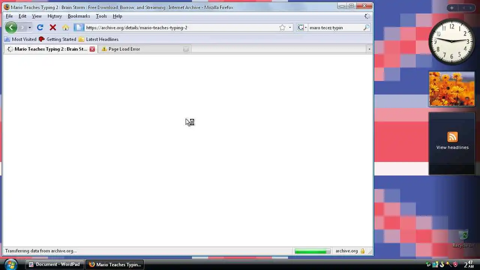Run search with the magnifying glass icon

click(366, 27)
